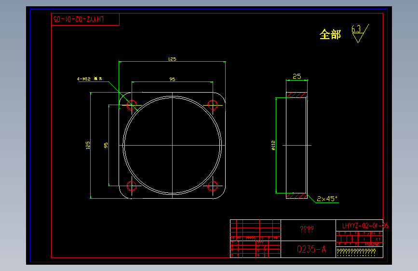Pick the bottom-left red M12 bolt hole
Viewport: 418px width, 271px height.
tap(132, 186)
